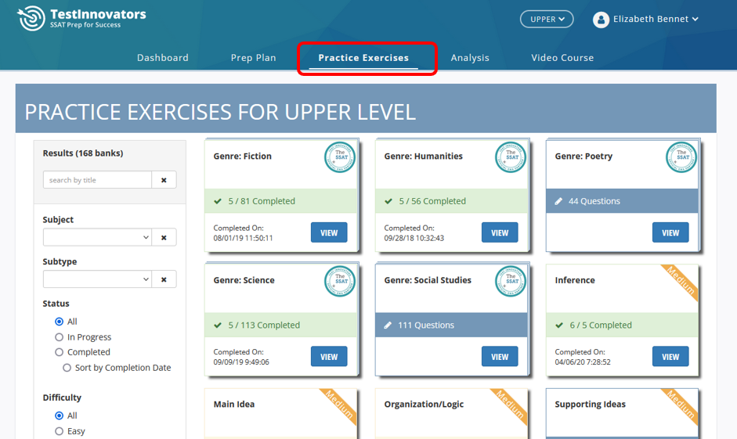737x439 pixels.
Task: Click the Genre: Fiction card title
Action: click(x=243, y=157)
